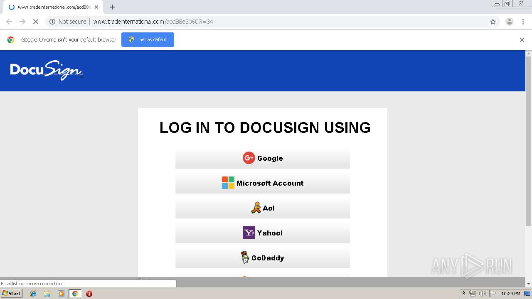Image resolution: width=532 pixels, height=299 pixels.
Task: Click 'LOG IN TO DOCUSIGN USING' heading
Action: click(265, 127)
